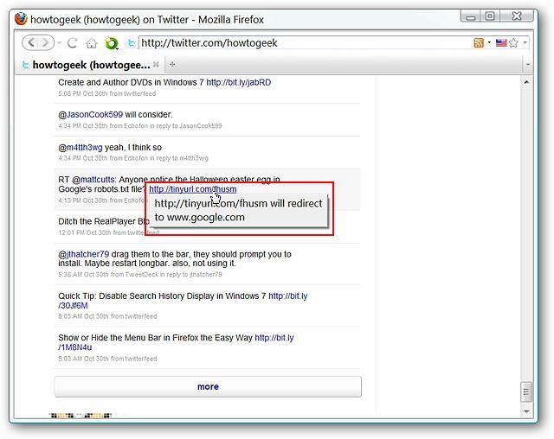Click the 5:38 AM Oct 30th timestamp
The image size is (554, 439).
click(83, 275)
